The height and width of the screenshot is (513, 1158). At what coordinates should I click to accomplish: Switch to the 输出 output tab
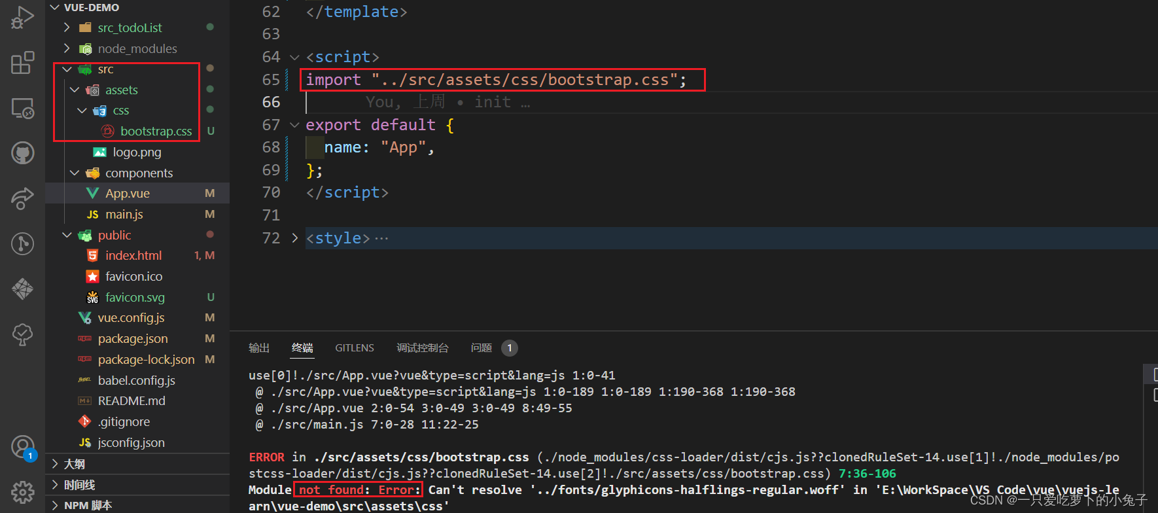coord(259,348)
